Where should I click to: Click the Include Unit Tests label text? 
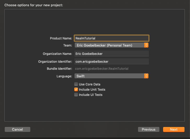click(x=92, y=90)
